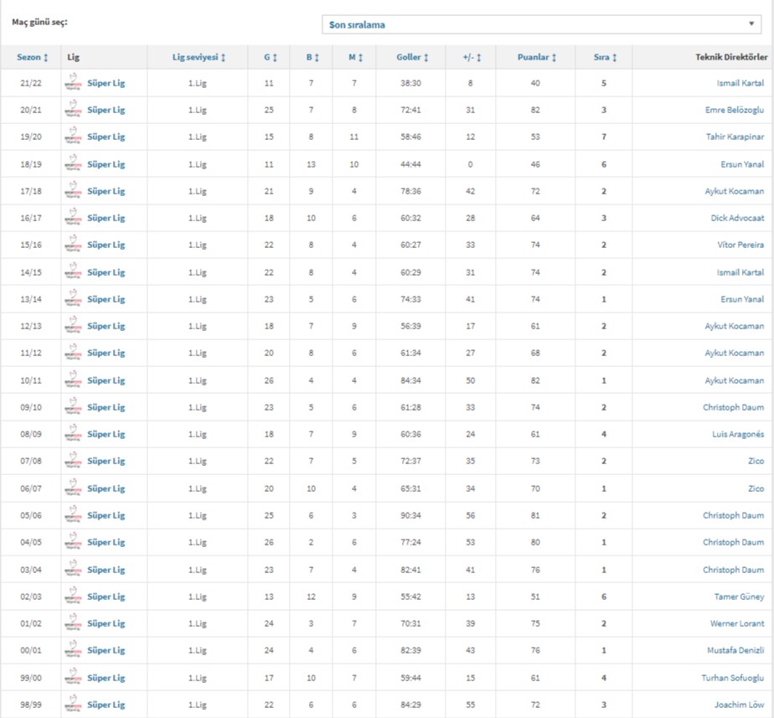Click league logo in 19/20 row
The height and width of the screenshot is (718, 774).
point(73,137)
